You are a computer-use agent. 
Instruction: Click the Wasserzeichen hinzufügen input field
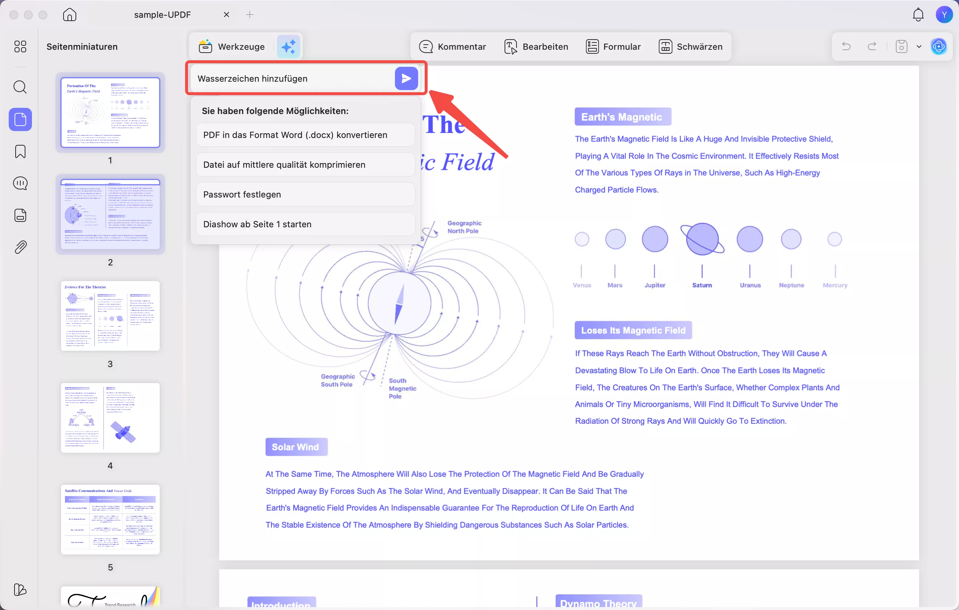pos(293,78)
